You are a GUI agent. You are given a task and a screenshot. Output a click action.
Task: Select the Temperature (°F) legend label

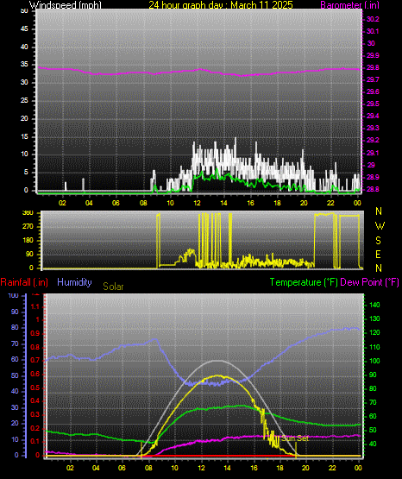(304, 282)
